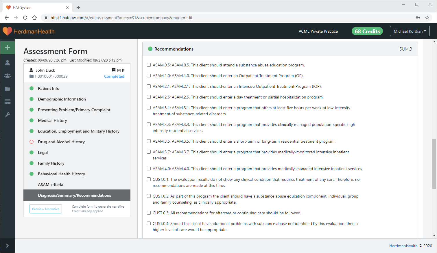The width and height of the screenshot is (437, 253).
Task: Click the 68 Credits badge
Action: pos(367,31)
